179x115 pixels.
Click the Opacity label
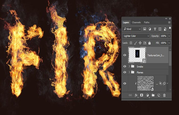pos(155,36)
